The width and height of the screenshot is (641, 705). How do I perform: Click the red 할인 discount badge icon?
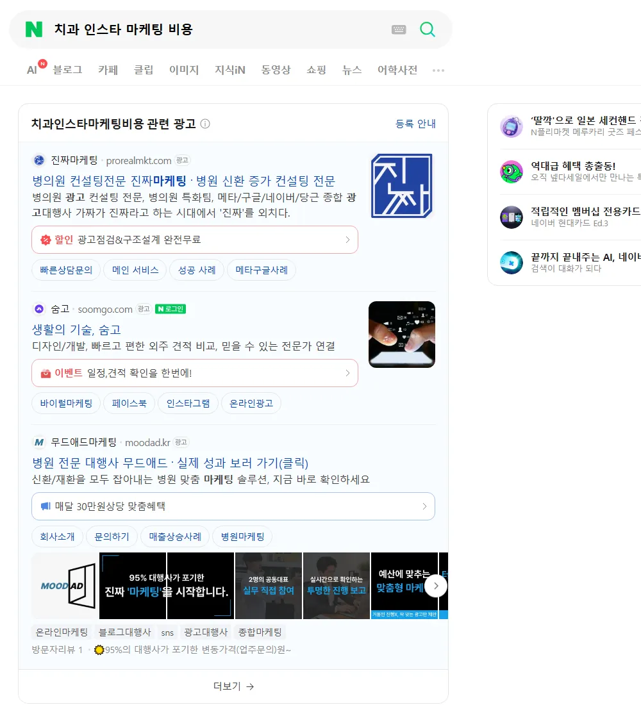[x=46, y=240]
